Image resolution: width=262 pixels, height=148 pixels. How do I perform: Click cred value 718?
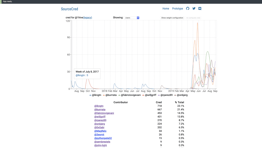click(160, 106)
